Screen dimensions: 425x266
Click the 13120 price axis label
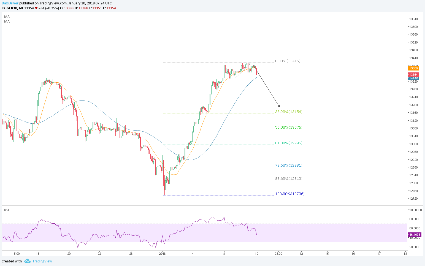click(x=413, y=121)
